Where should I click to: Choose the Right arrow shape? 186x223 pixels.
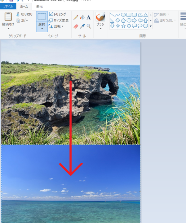click(x=135, y=20)
